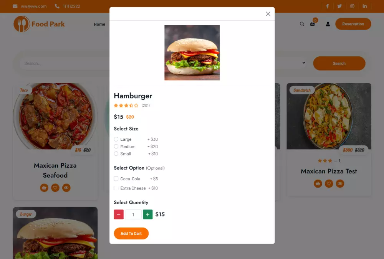Increase quantity with the green plus button

tap(148, 214)
